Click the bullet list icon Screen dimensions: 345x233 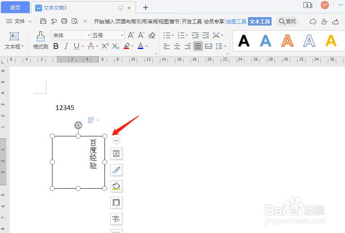167,35
